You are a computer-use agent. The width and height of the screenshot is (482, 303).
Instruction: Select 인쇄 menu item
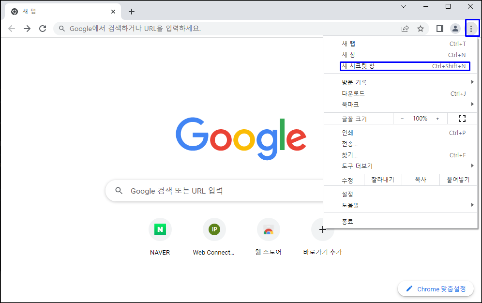[x=401, y=133]
